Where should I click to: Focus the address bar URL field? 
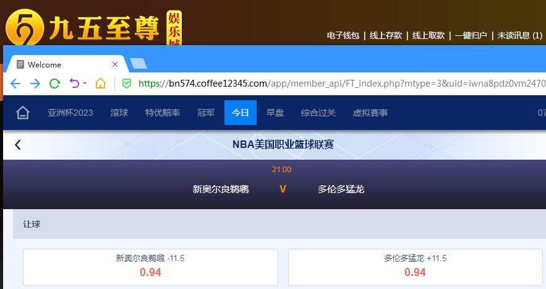coord(341,84)
